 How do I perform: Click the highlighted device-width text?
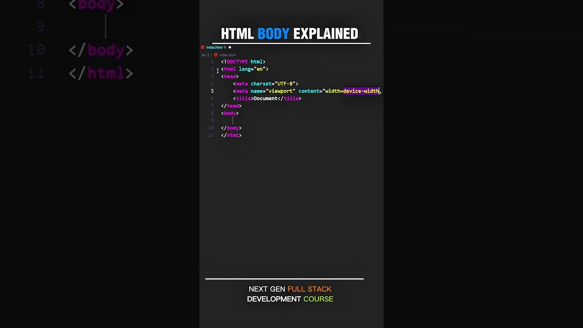(361, 91)
